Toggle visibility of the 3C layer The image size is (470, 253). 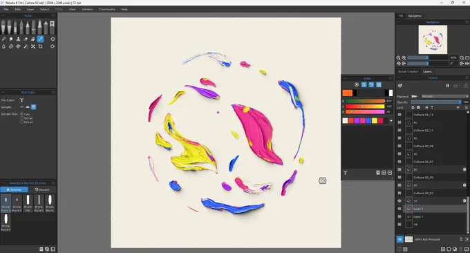[399, 169]
